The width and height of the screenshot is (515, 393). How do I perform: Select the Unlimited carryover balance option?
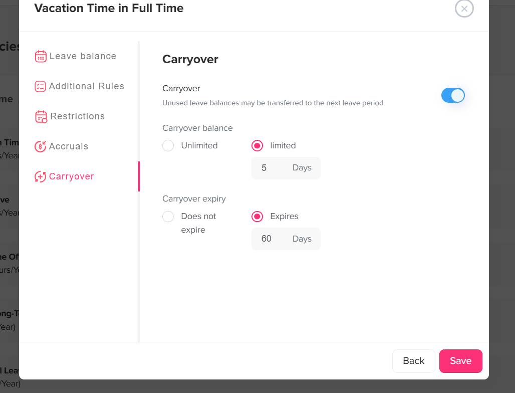[168, 146]
